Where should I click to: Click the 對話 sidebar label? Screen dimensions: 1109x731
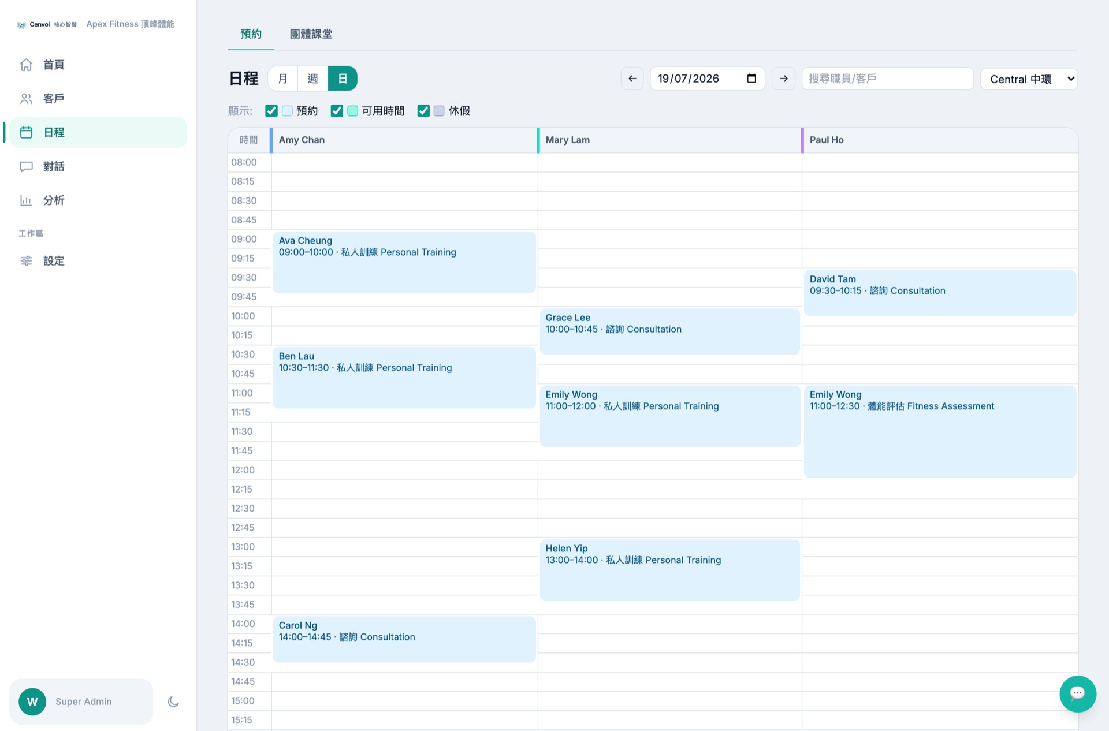(x=54, y=166)
